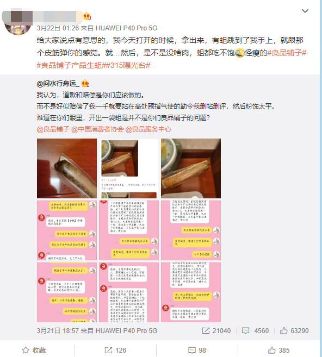Like this post with 385 thumbs-up
322x357 pixels.
(x=278, y=350)
